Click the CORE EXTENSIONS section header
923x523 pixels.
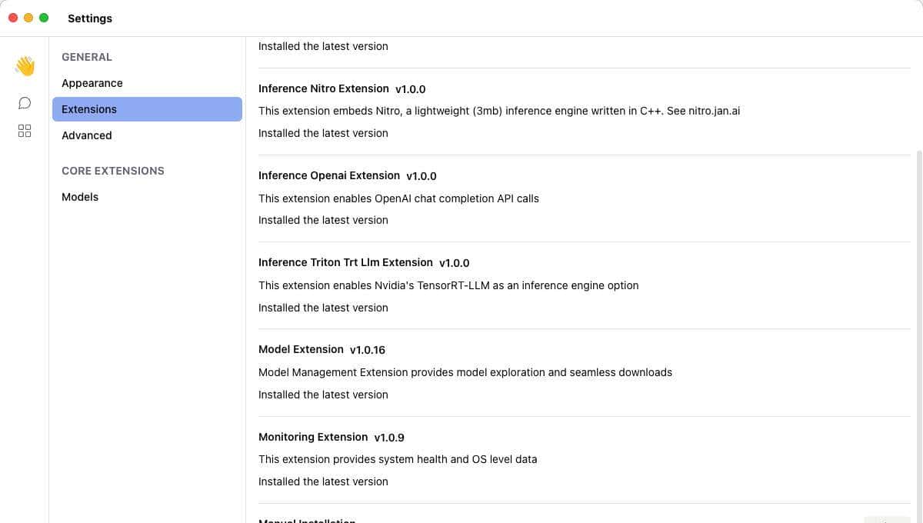tap(113, 171)
